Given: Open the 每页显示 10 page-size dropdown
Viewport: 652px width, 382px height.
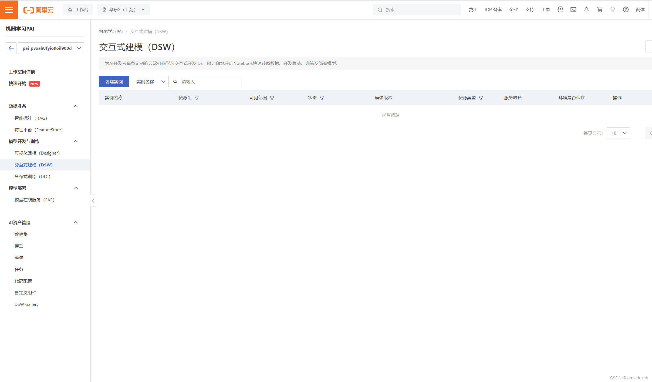Looking at the screenshot, I should (x=618, y=133).
